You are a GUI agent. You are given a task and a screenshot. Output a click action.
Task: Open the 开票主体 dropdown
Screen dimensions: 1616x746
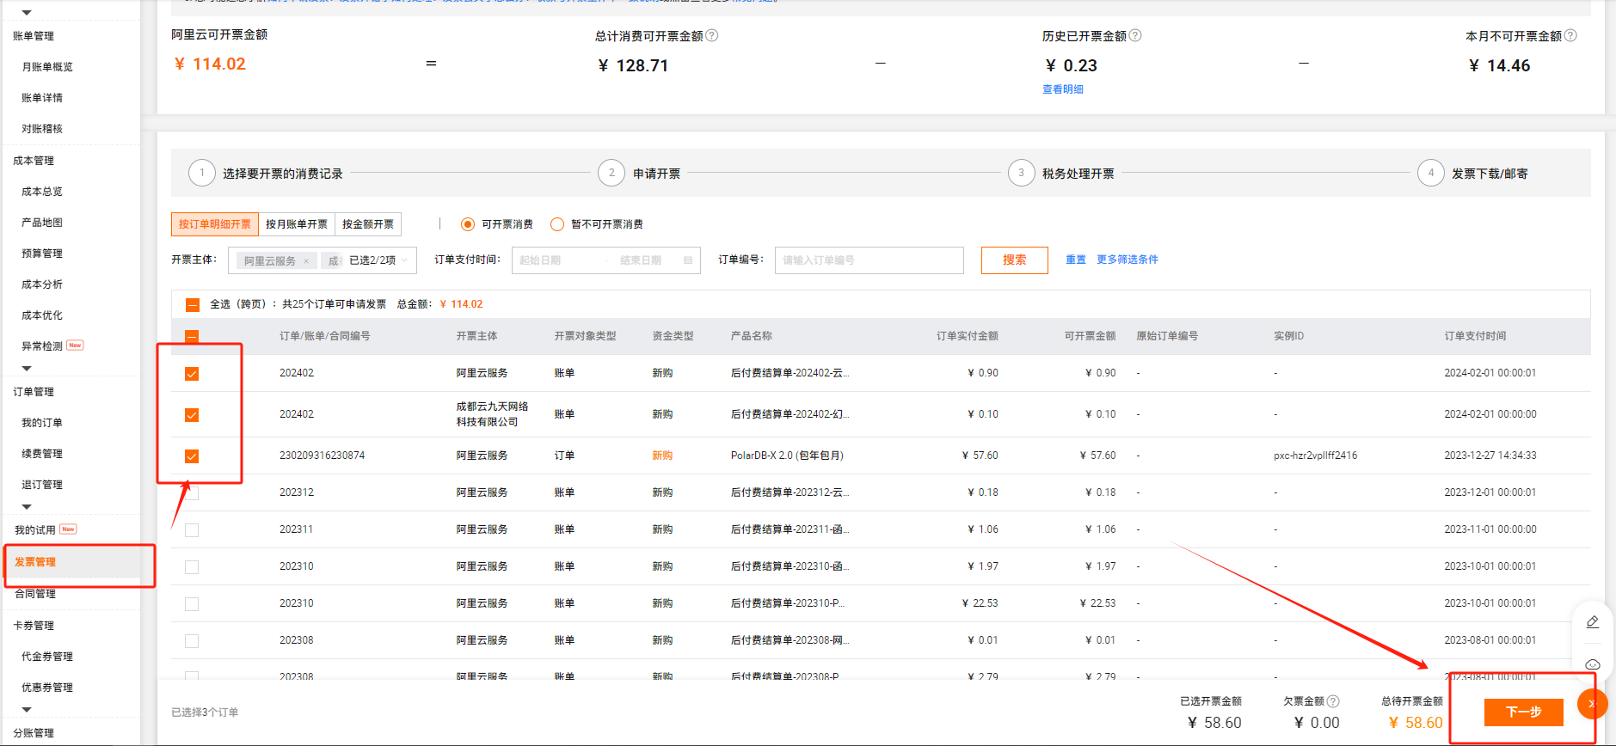[323, 260]
